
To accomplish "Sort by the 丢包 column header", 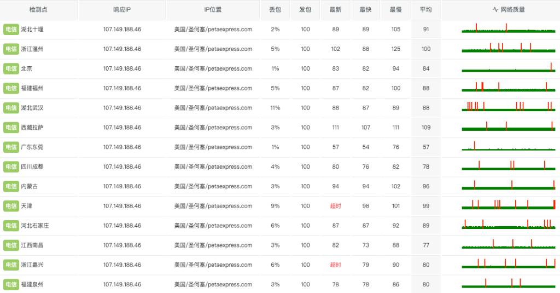I will tap(275, 10).
